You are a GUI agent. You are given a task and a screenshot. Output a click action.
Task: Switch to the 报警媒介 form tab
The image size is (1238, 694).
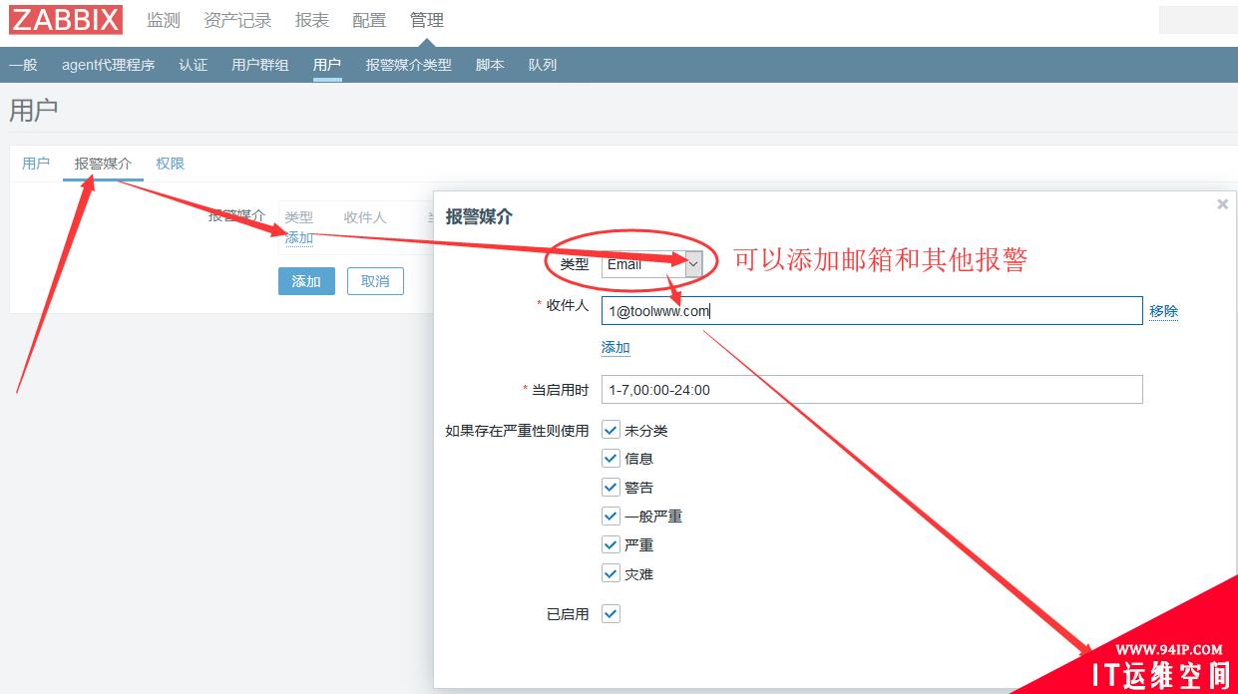pyautogui.click(x=103, y=164)
